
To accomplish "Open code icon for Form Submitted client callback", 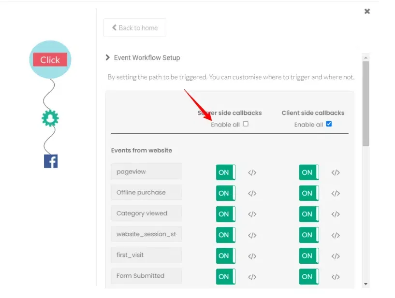I will pos(336,277).
